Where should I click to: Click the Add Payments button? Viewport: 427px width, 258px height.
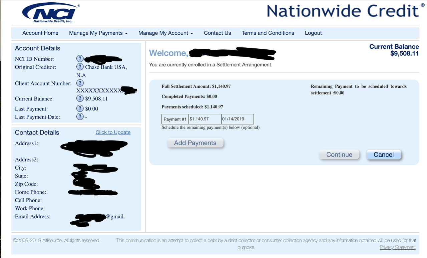coord(195,143)
